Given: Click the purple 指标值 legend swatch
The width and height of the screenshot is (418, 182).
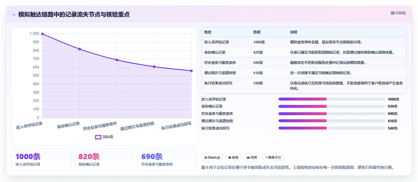Looking at the screenshot, I should tap(98, 137).
